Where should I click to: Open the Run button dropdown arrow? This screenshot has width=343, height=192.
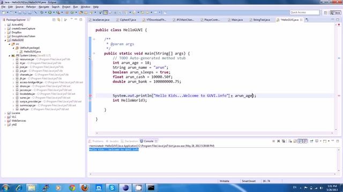(x=54, y=12)
